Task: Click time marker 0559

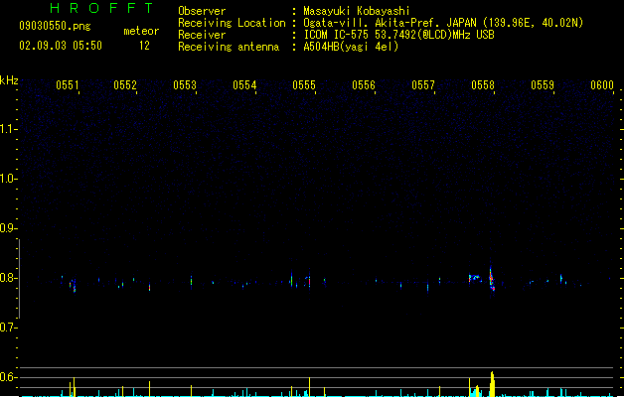Action: click(543, 85)
